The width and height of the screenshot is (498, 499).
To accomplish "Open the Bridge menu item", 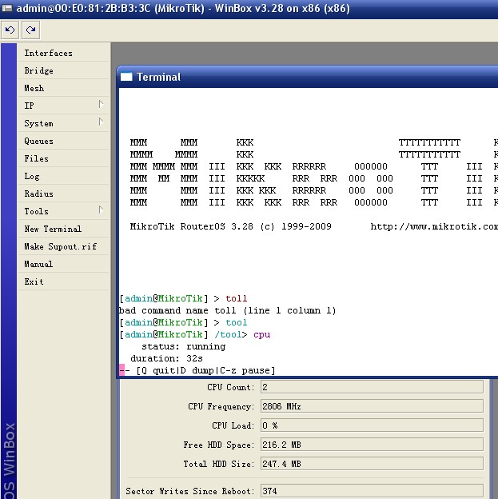I will 64,70.
